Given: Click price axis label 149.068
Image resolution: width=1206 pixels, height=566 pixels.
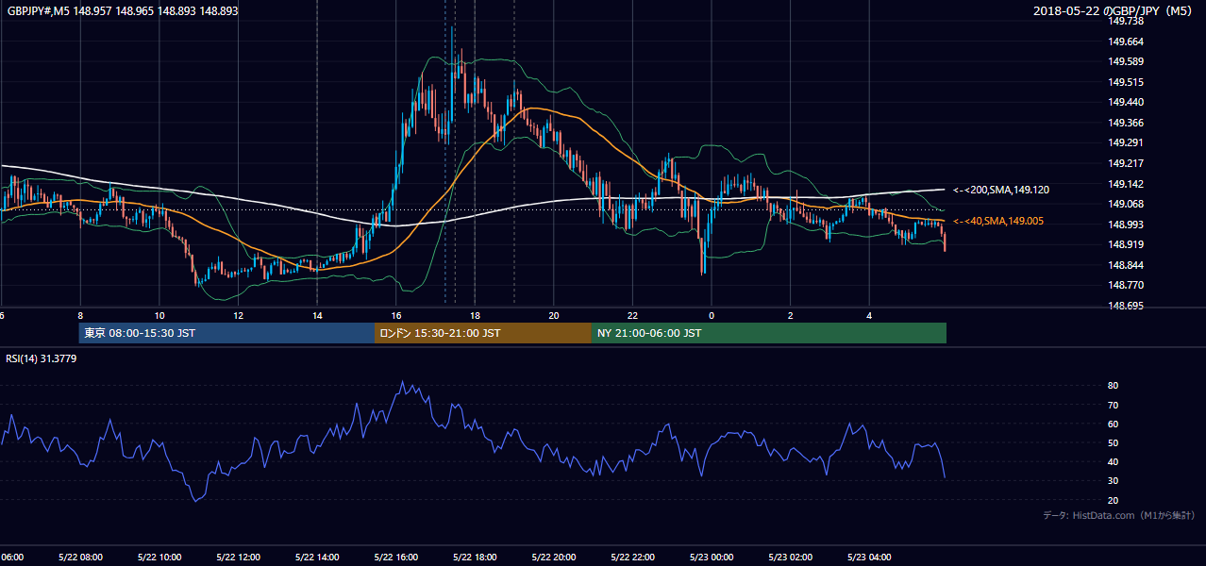Looking at the screenshot, I should point(1126,204).
